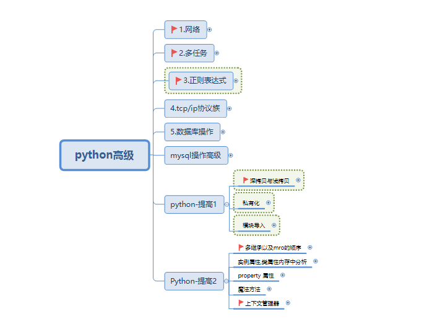Select the python高级 root node

pos(105,155)
